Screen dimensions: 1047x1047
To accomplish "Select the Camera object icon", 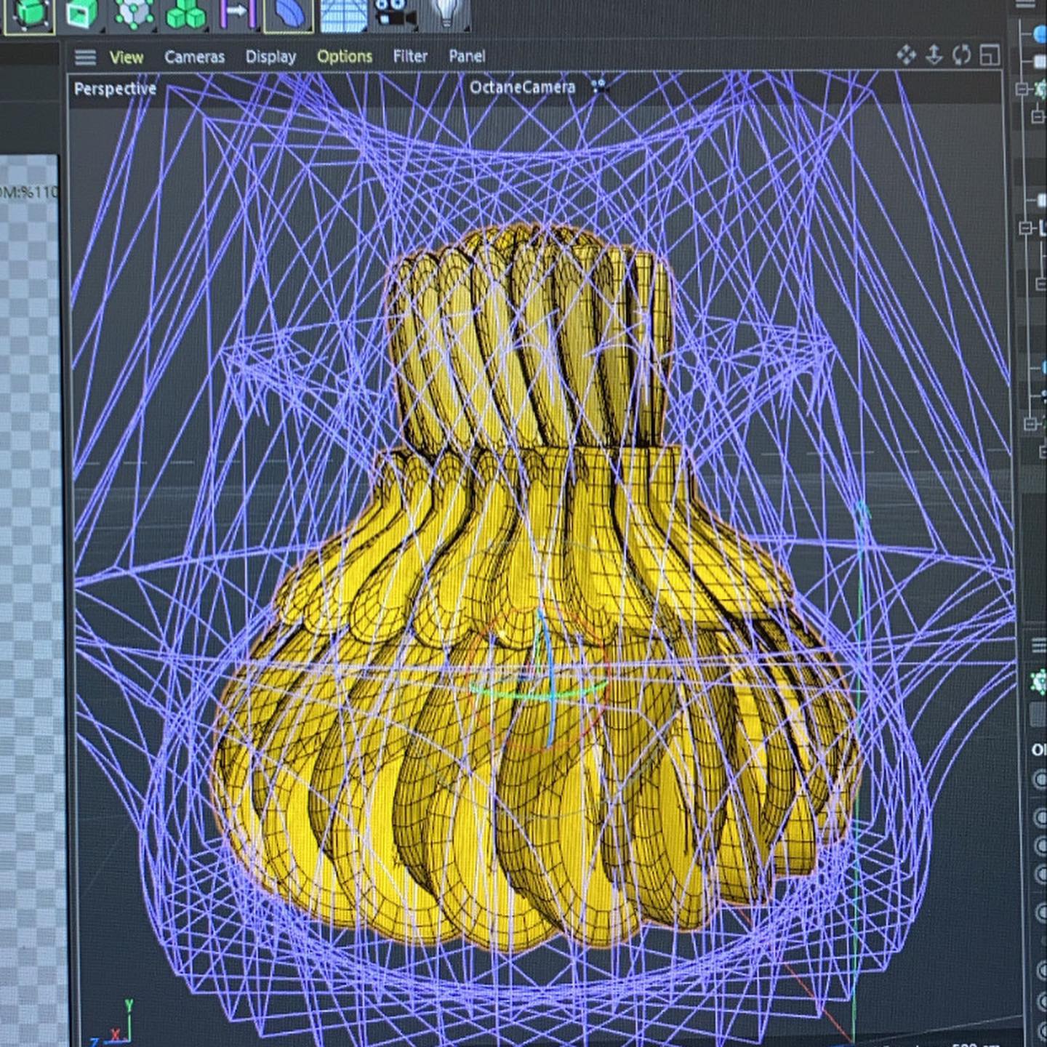I will (x=396, y=13).
